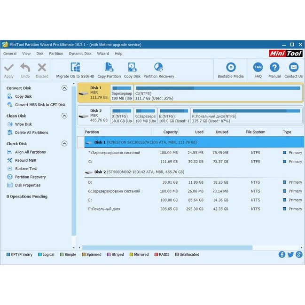Viewport: 305px width, 305px height.
Task: Select C:(NTFS) partition block in disk map
Action: click(218, 93)
